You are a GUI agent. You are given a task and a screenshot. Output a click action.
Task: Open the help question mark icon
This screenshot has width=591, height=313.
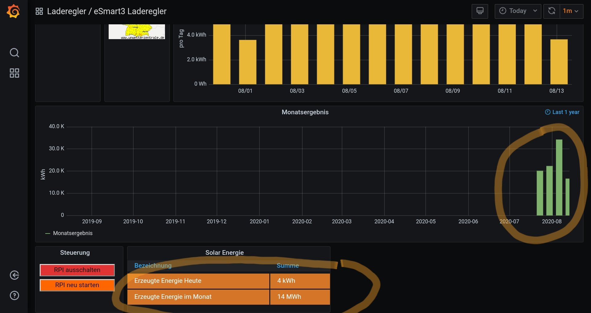[14, 295]
